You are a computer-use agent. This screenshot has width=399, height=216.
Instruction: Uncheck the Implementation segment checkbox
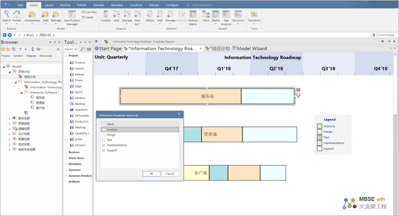coord(104,145)
